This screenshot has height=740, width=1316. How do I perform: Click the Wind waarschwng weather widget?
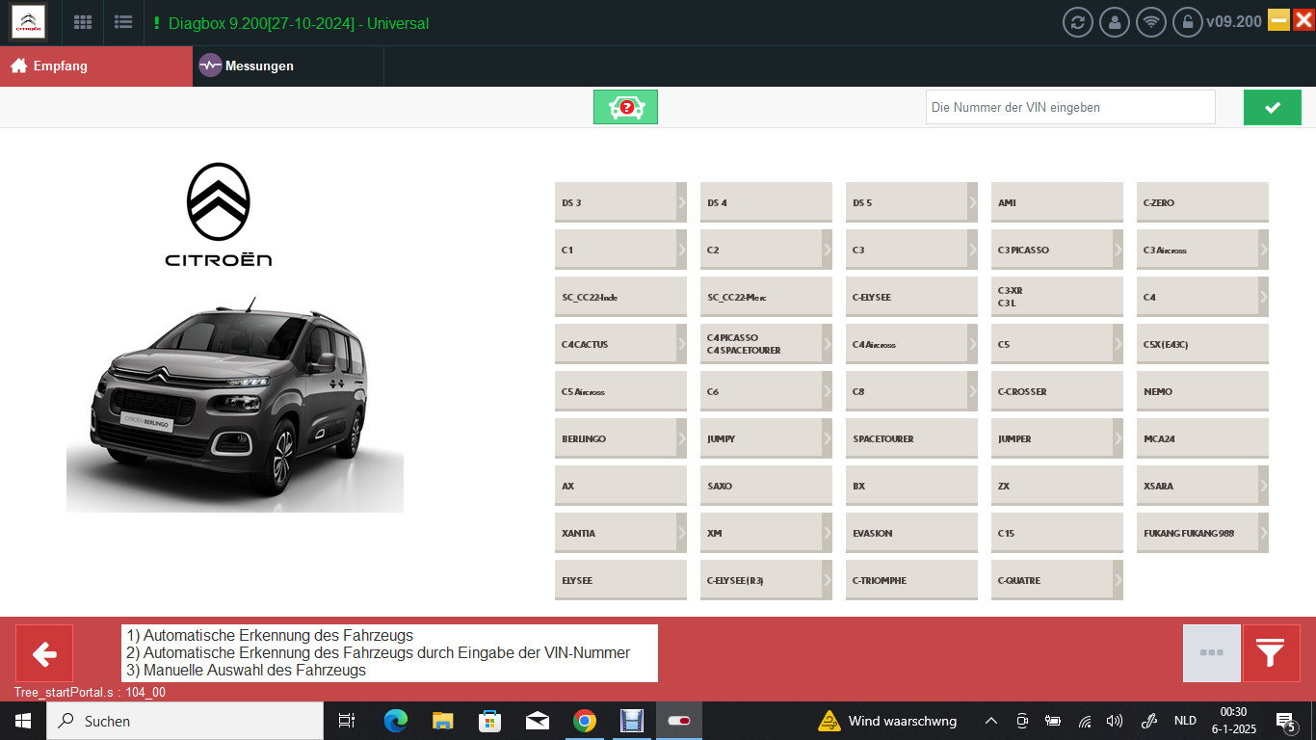click(x=887, y=721)
